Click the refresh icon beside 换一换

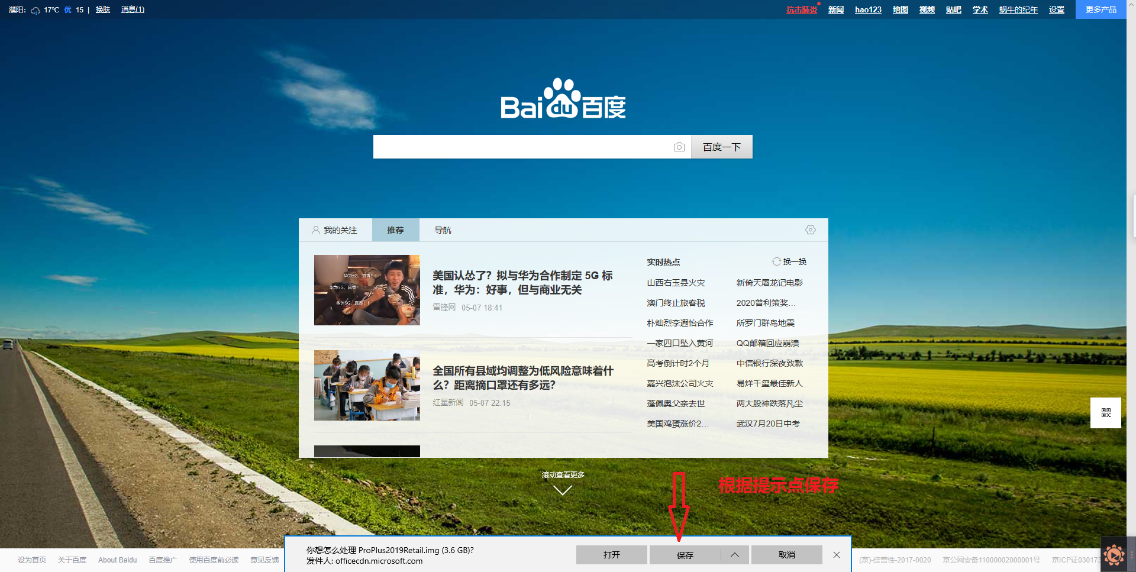coord(776,261)
